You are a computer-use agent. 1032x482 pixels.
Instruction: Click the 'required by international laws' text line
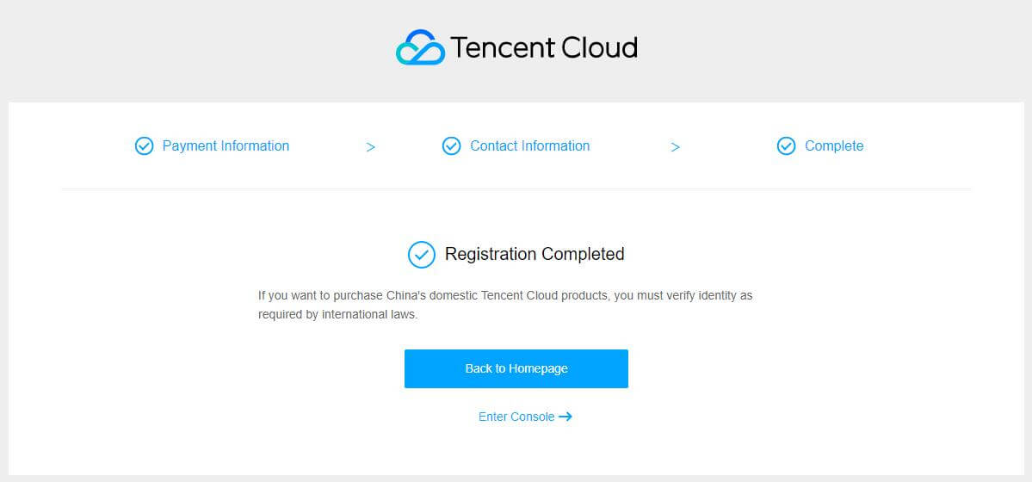tap(337, 315)
